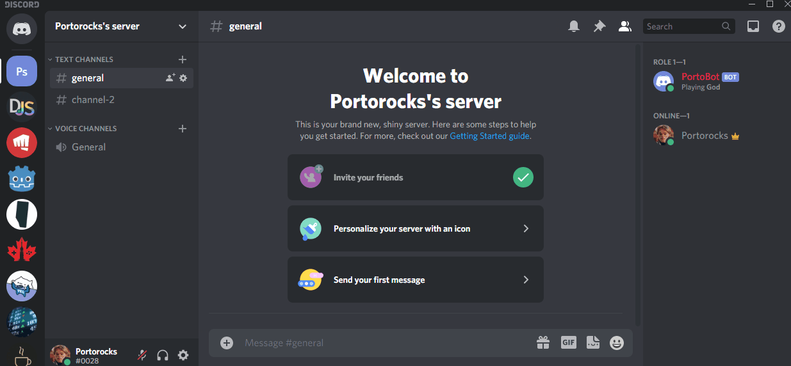Screen dimensions: 791x366
Task: Join the General voice channel
Action: [x=122, y=147]
